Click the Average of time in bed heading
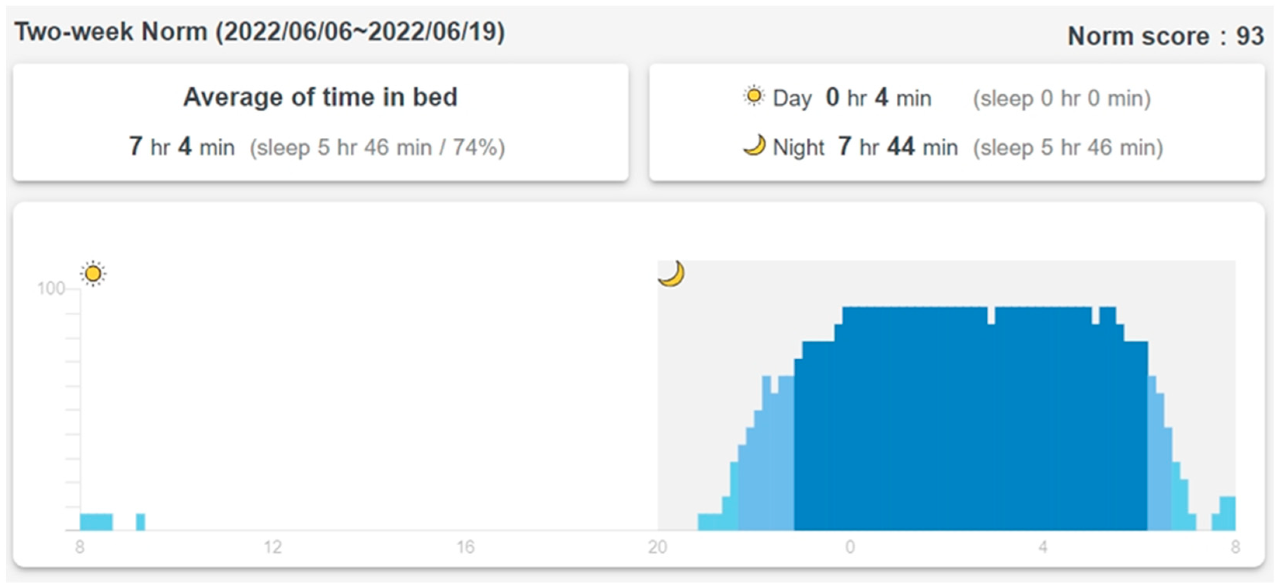 pyautogui.click(x=320, y=97)
